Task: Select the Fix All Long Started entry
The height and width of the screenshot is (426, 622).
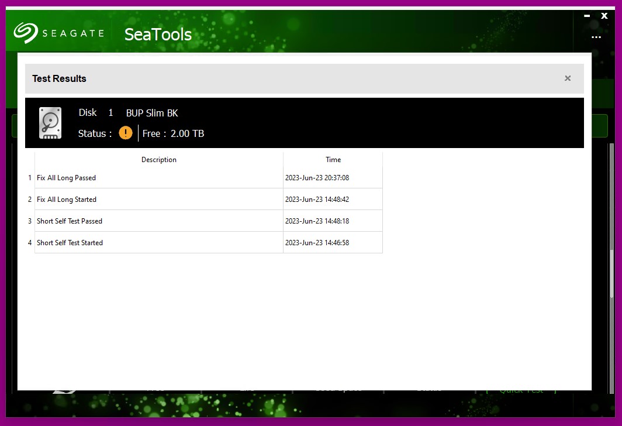Action: pos(66,200)
